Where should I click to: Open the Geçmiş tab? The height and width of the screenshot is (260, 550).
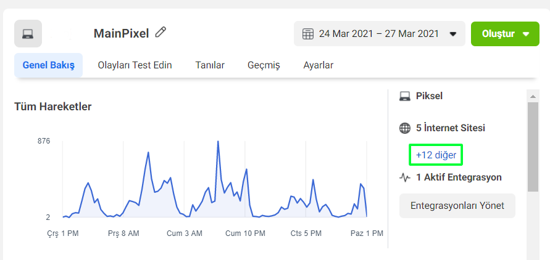coord(264,65)
